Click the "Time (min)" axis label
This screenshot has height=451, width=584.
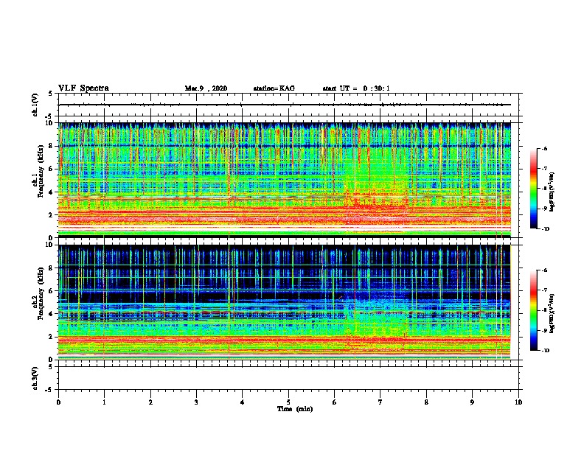tap(295, 409)
